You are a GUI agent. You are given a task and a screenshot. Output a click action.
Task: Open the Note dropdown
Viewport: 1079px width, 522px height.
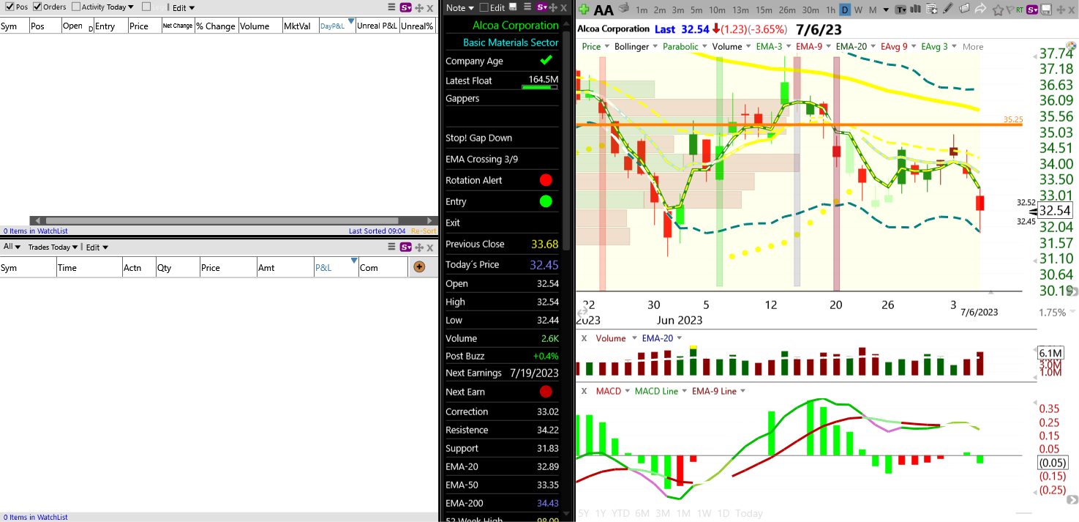point(460,7)
